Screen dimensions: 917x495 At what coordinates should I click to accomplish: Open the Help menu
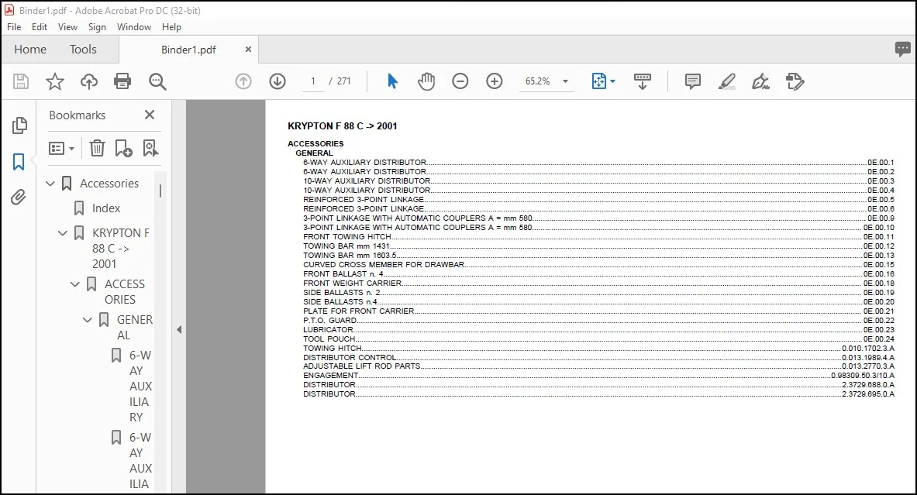(171, 27)
